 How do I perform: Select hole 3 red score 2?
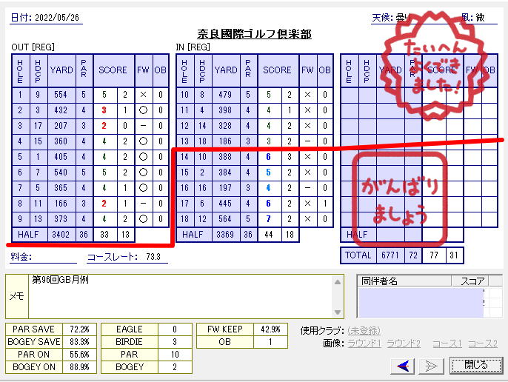[104, 126]
